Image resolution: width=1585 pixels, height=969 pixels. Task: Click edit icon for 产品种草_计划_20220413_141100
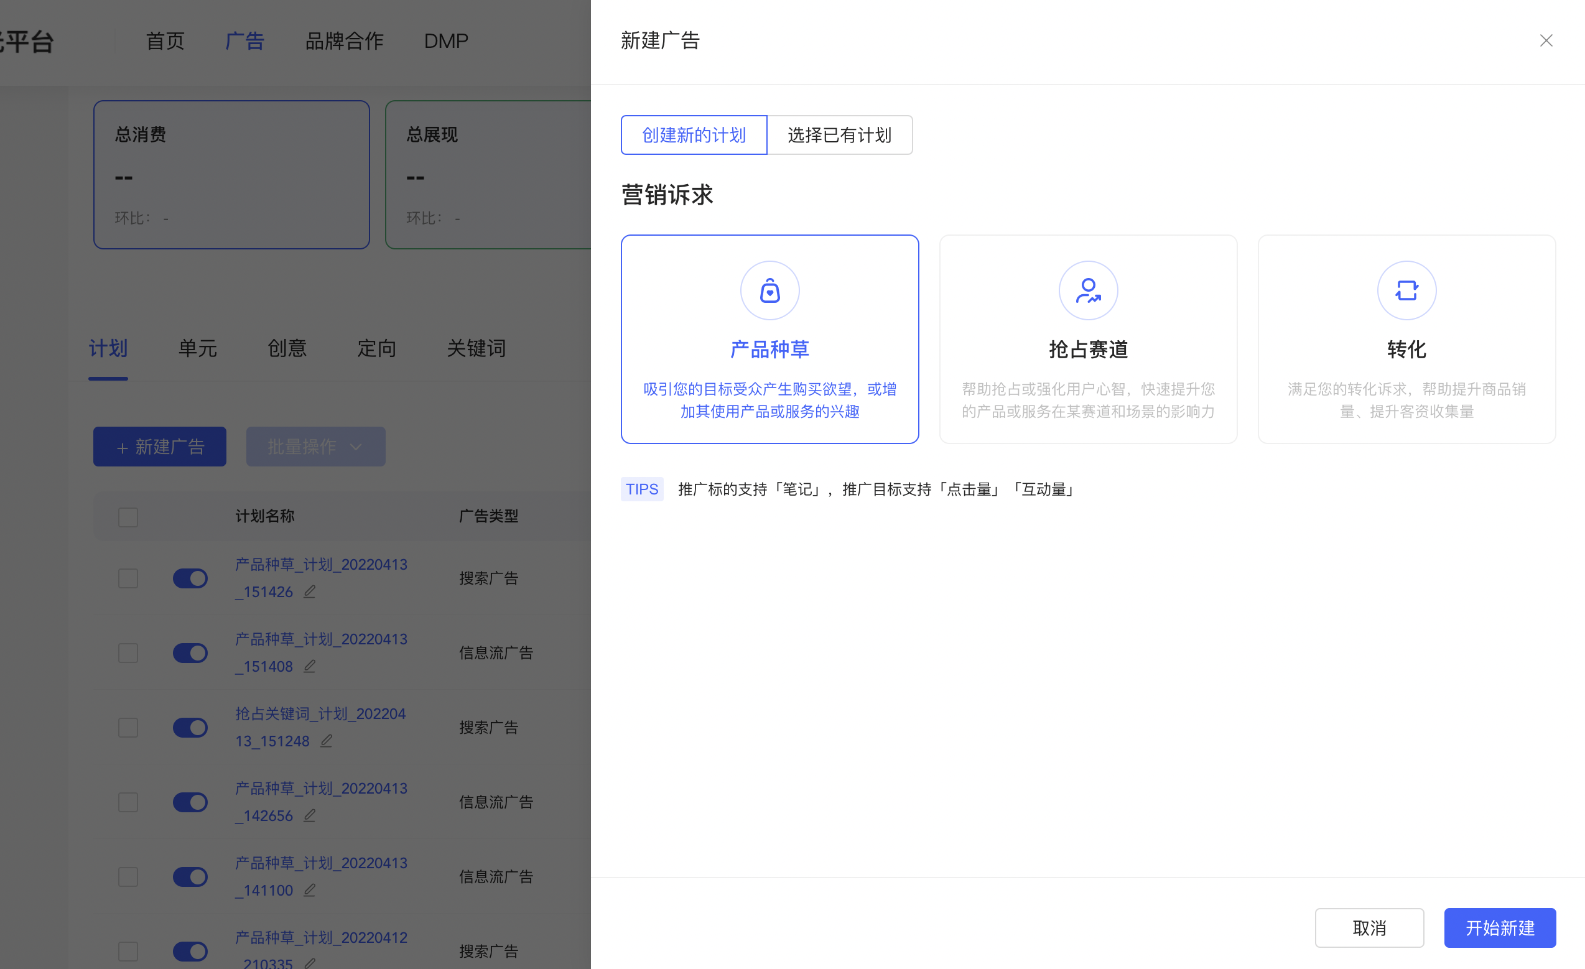pos(309,890)
